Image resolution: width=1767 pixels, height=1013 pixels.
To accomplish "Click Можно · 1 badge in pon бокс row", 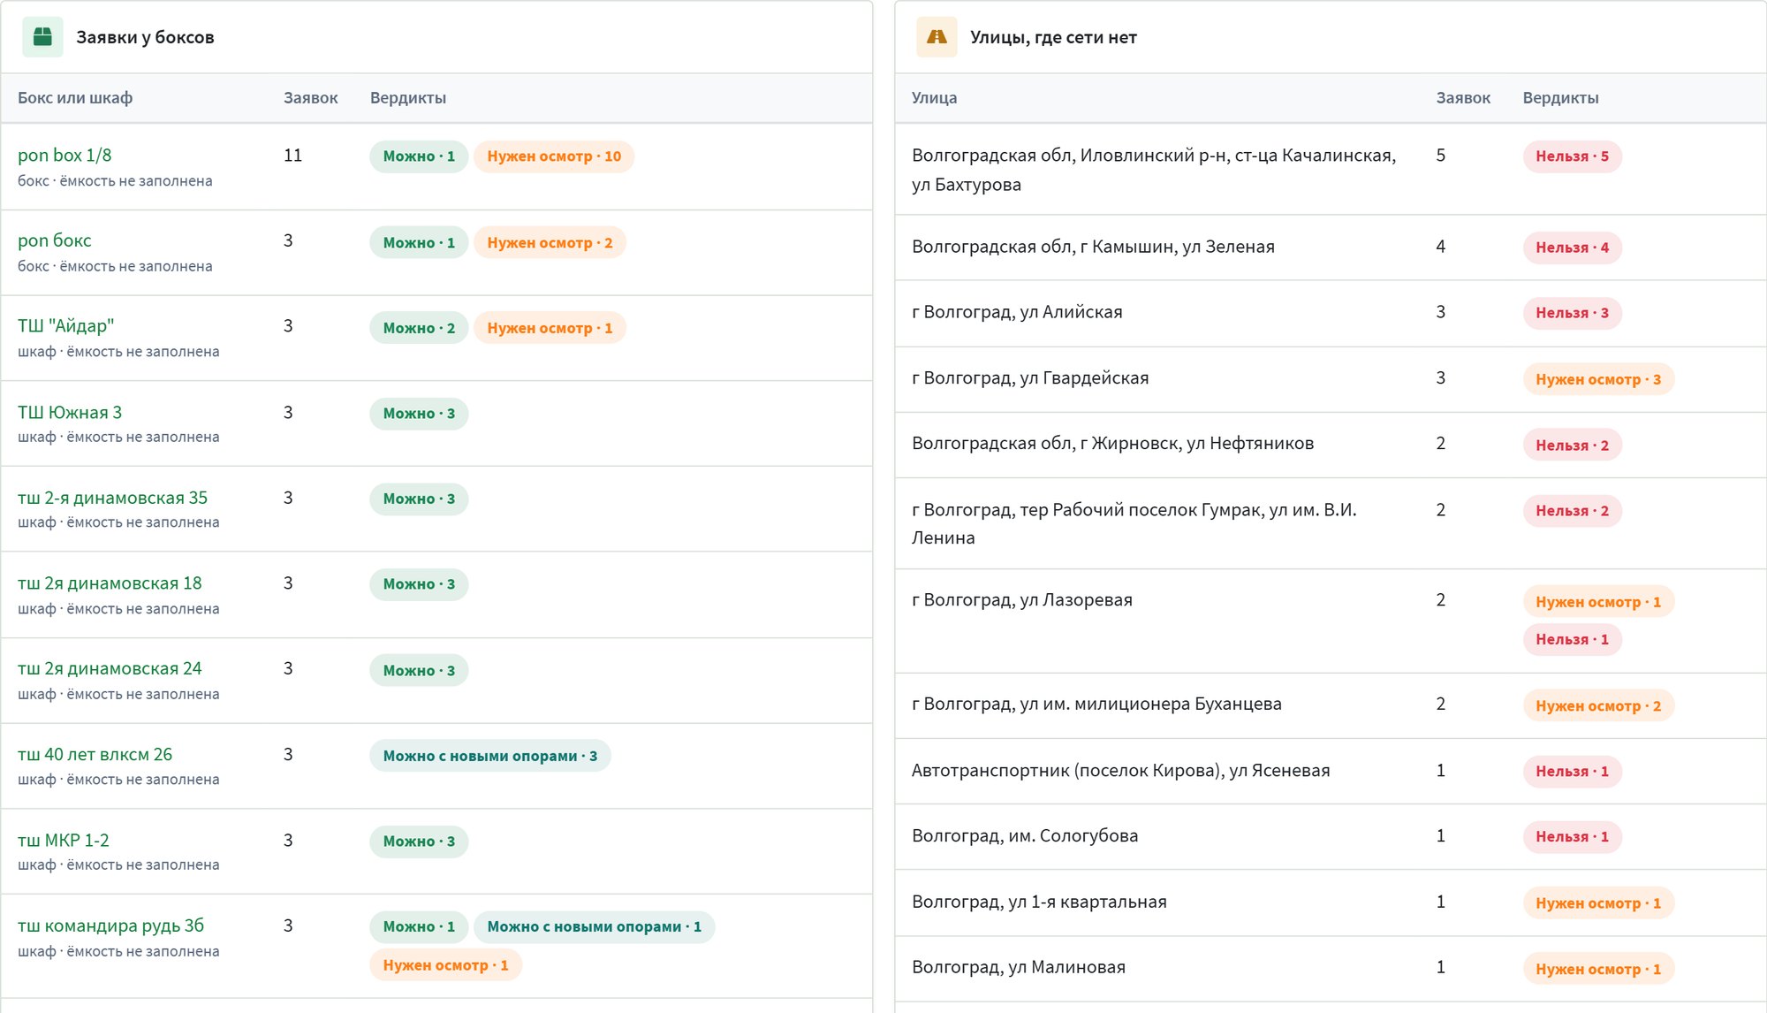I will [x=419, y=242].
